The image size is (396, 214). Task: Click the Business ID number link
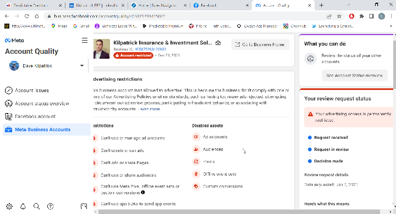(150, 49)
